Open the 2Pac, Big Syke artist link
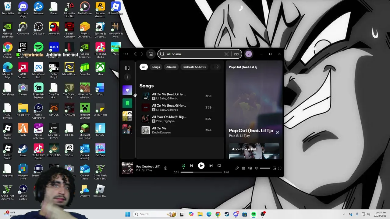Viewport: 390px width, 219px height. pyautogui.click(x=165, y=121)
